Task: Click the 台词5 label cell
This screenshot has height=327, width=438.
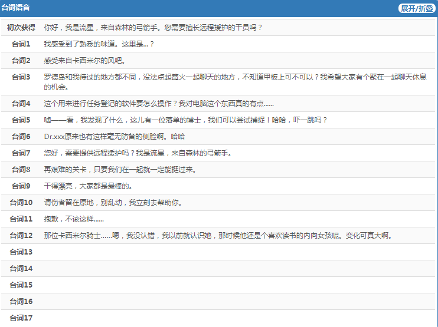Action: pos(21,120)
